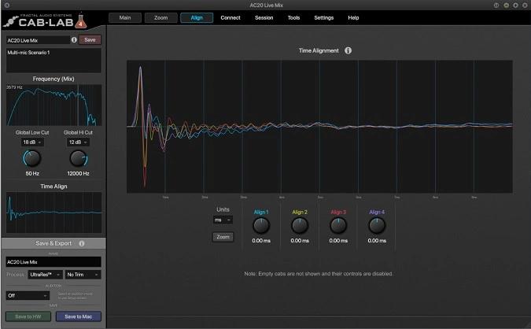Switch to the Main tab
This screenshot has width=531, height=329.
pyautogui.click(x=125, y=17)
